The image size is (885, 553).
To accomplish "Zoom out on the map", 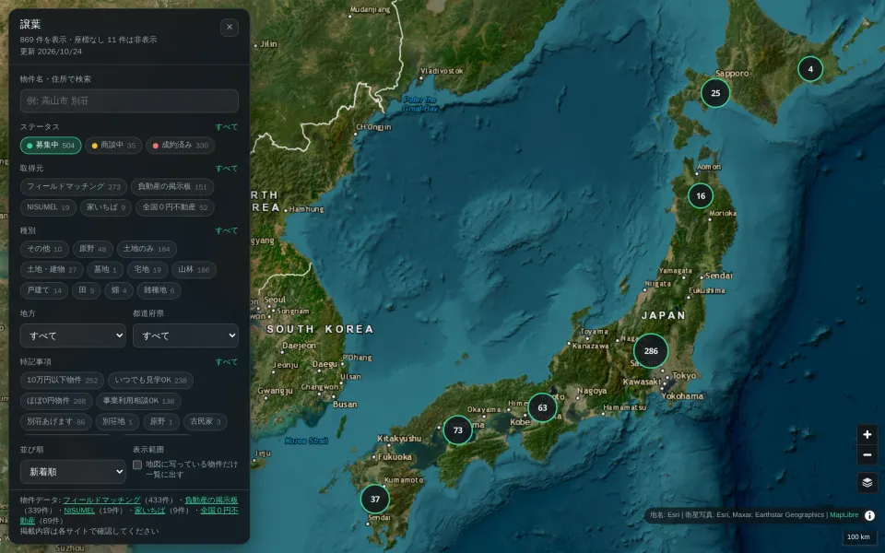I will (x=867, y=454).
